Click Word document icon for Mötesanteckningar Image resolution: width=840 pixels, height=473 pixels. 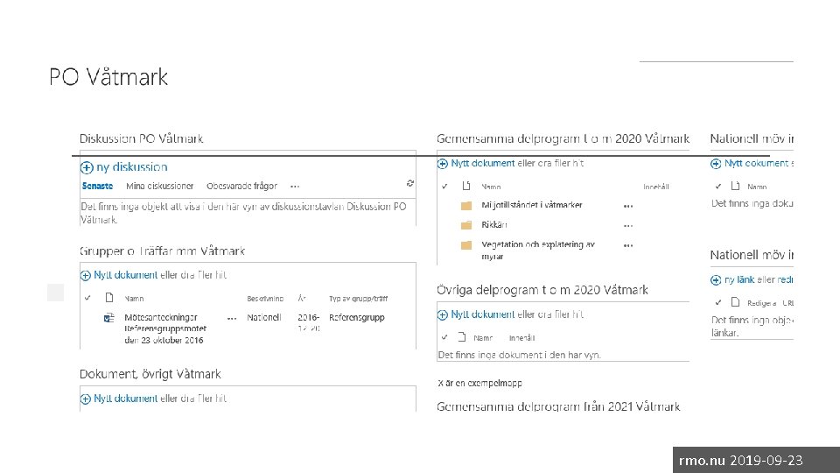pos(108,318)
